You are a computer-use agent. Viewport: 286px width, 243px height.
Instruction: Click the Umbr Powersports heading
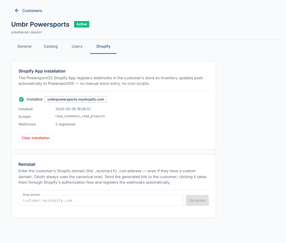tap(40, 24)
